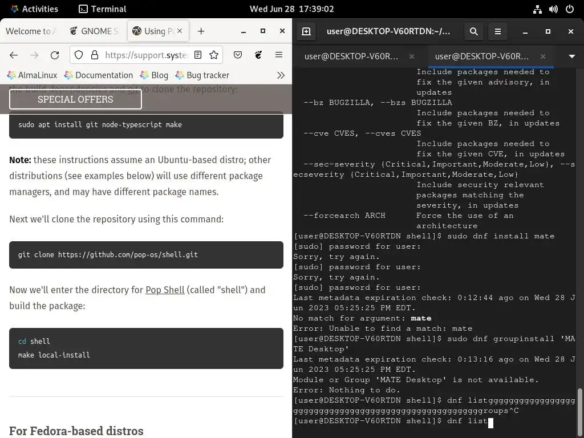Image resolution: width=584 pixels, height=438 pixels.
Task: Click the padlock site security icon
Action: pos(95,55)
